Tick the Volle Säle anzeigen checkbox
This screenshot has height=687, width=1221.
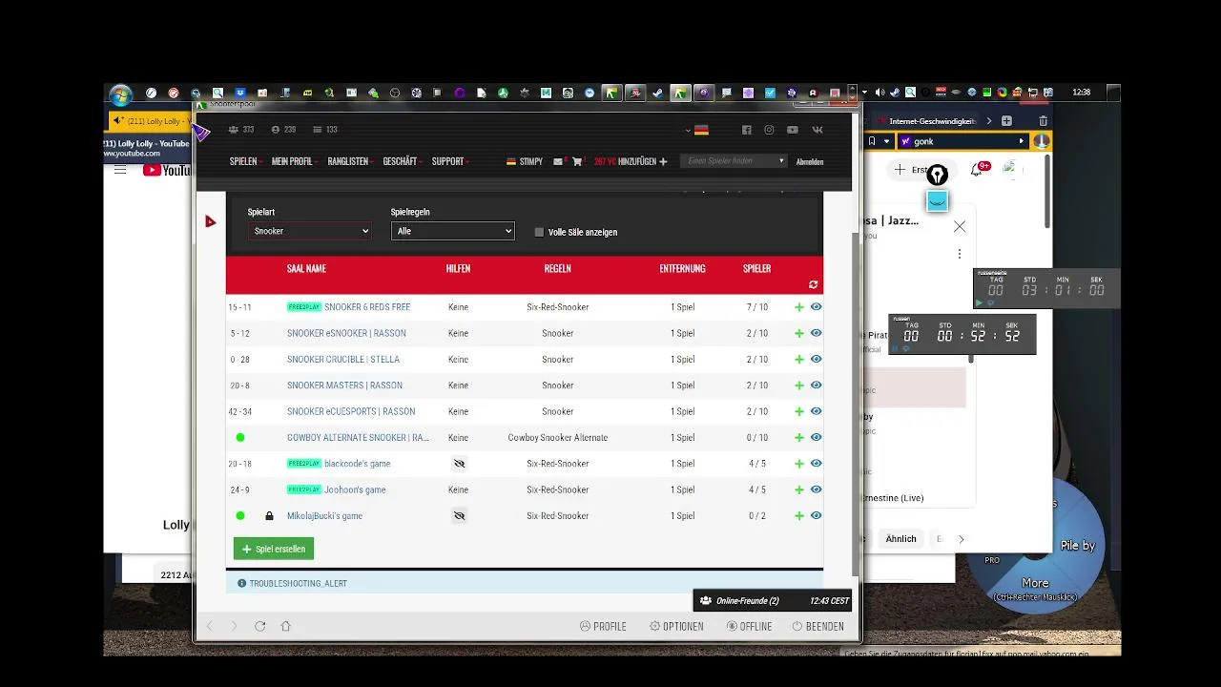pyautogui.click(x=539, y=232)
